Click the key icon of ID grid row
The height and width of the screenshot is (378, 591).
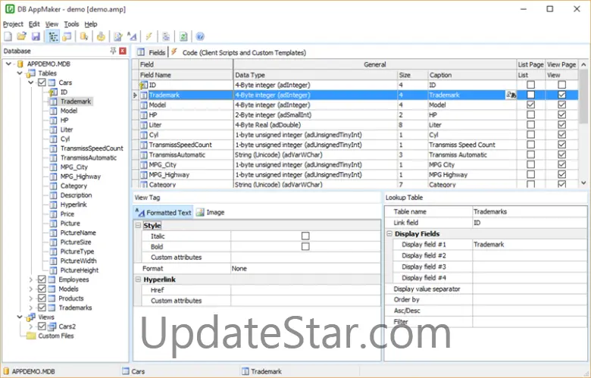point(143,85)
